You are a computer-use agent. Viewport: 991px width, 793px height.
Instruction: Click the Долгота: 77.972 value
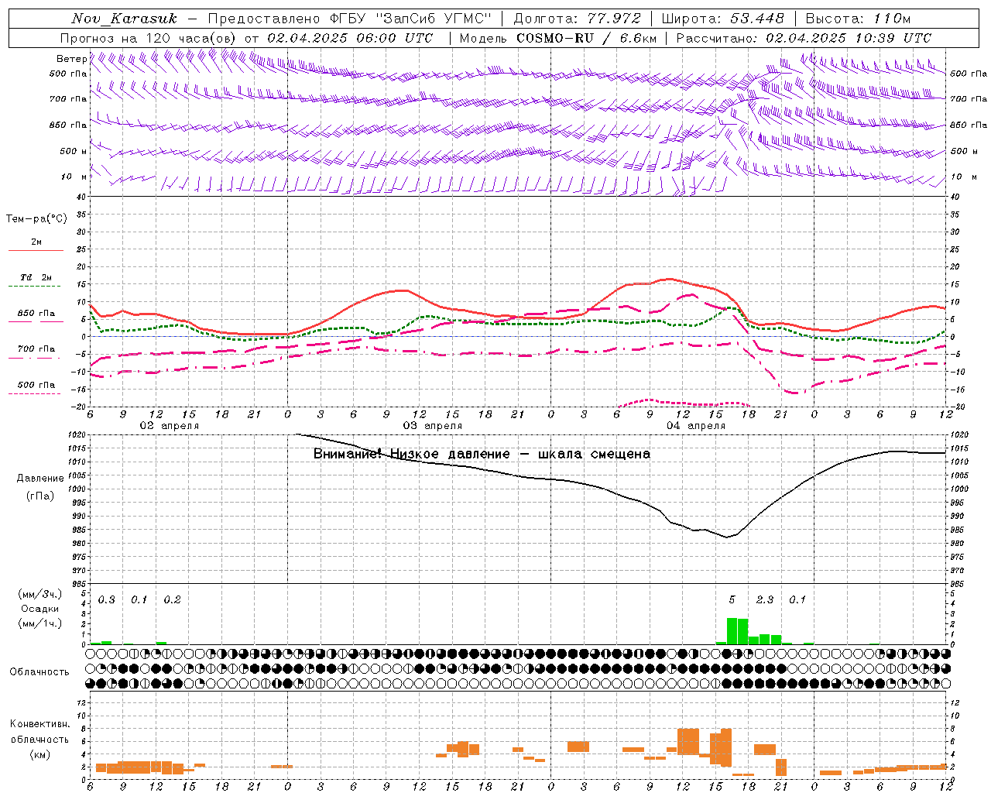[x=577, y=19]
